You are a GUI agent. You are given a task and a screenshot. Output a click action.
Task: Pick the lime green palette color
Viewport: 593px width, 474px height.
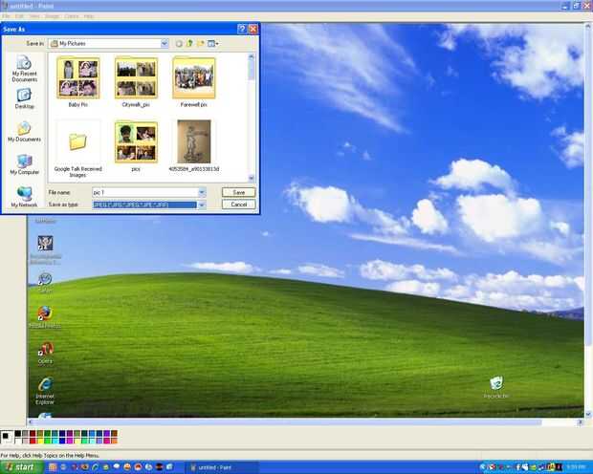pos(47,441)
